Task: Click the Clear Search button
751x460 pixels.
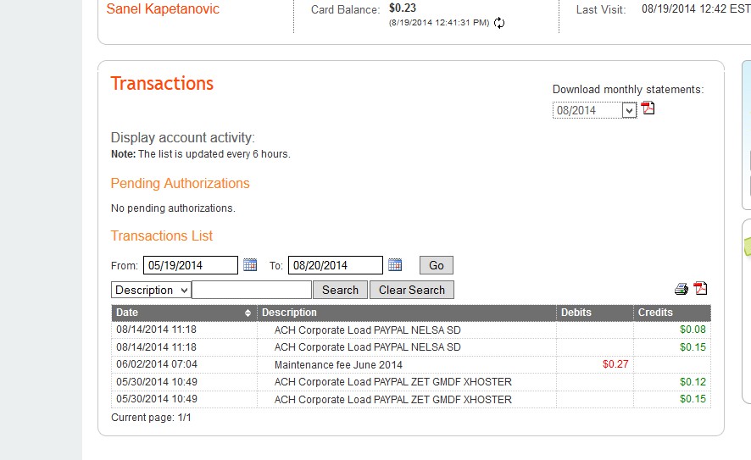Action: click(x=412, y=290)
